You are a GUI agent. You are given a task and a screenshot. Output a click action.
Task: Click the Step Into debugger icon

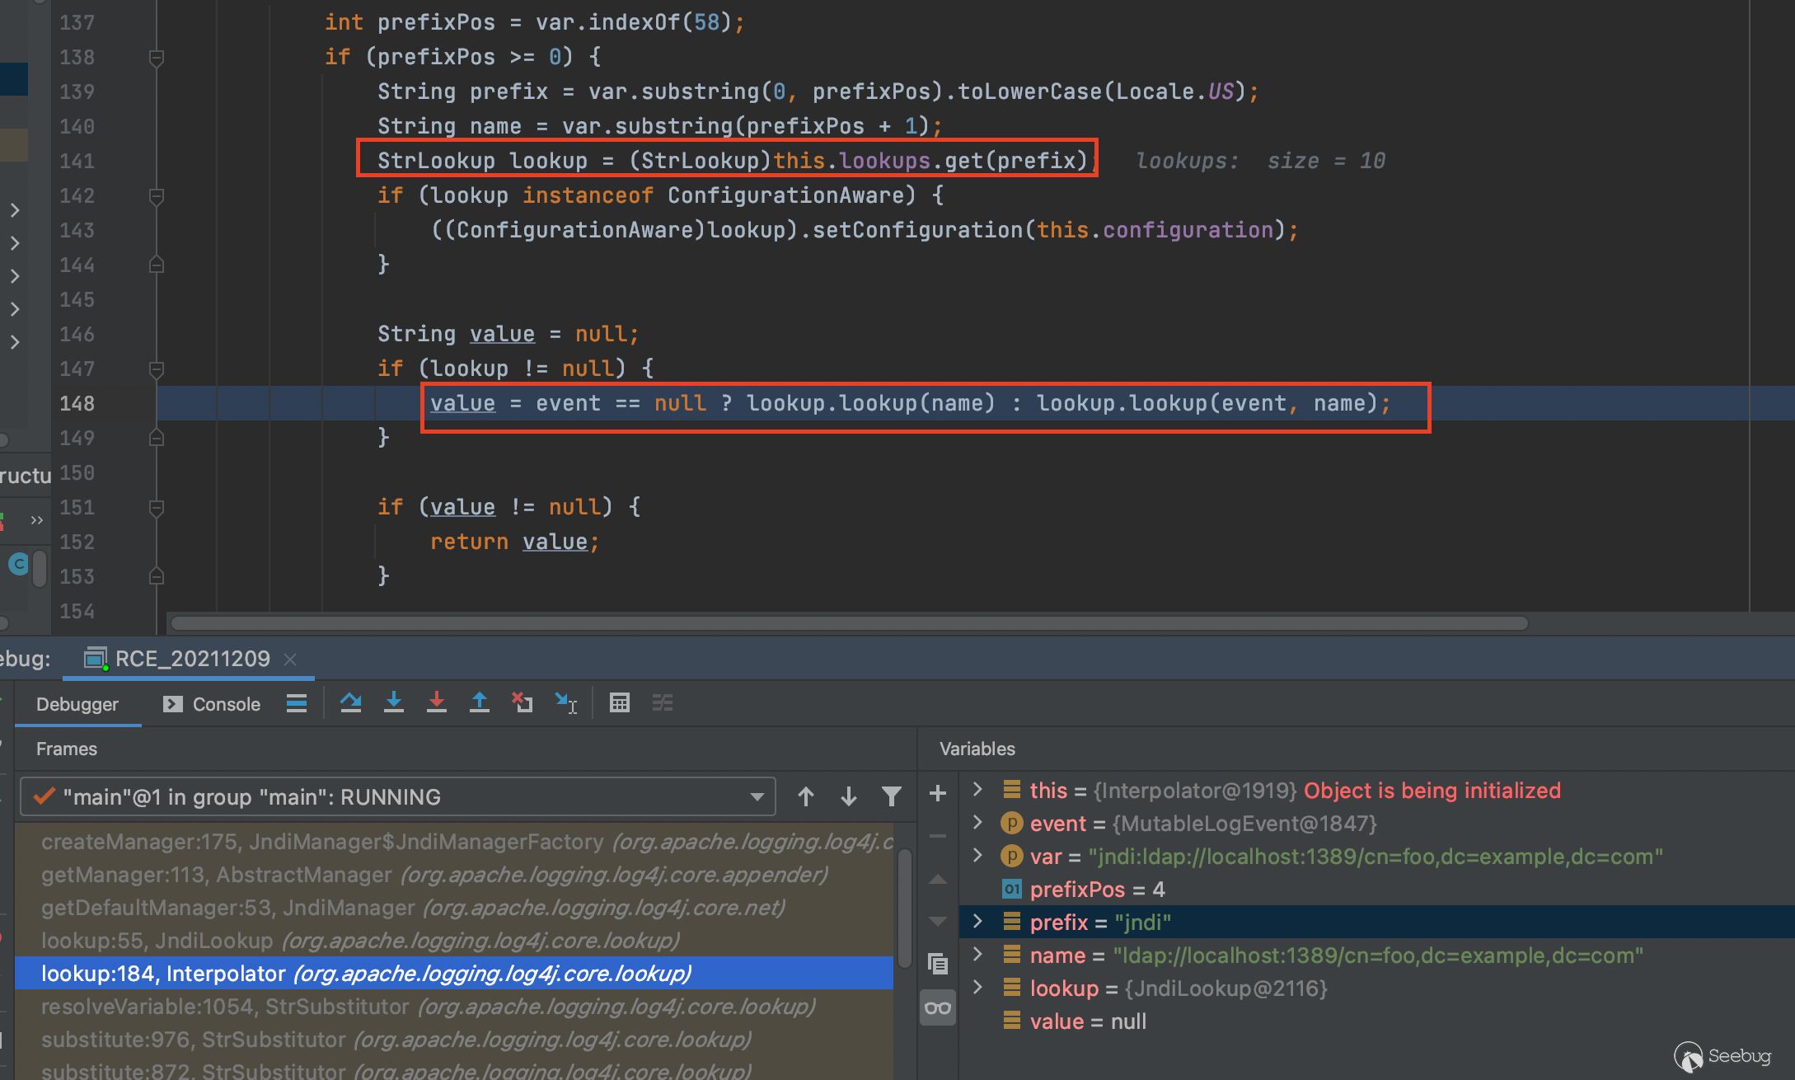coord(394,702)
